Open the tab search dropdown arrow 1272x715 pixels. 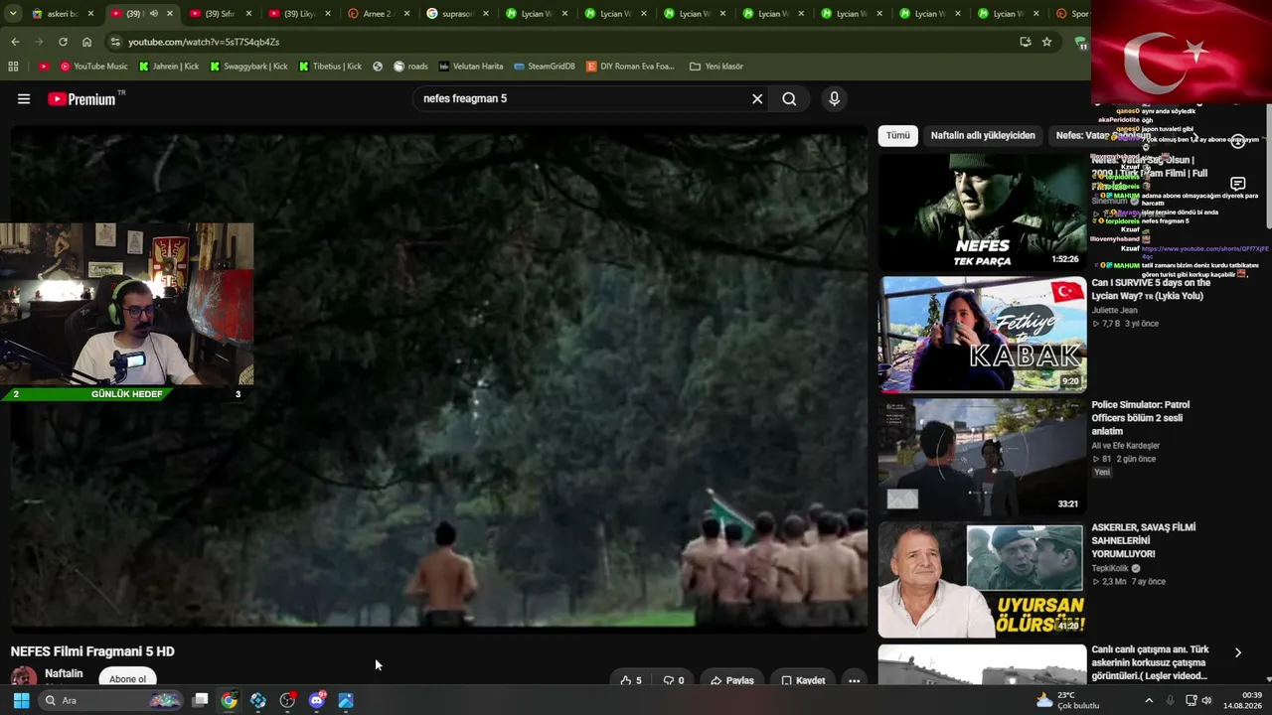click(15, 14)
